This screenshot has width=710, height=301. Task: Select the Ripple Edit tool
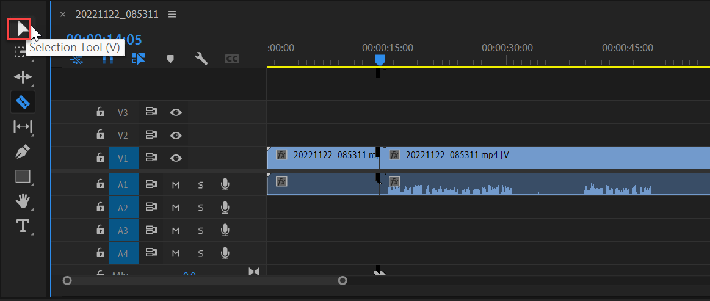tap(23, 78)
